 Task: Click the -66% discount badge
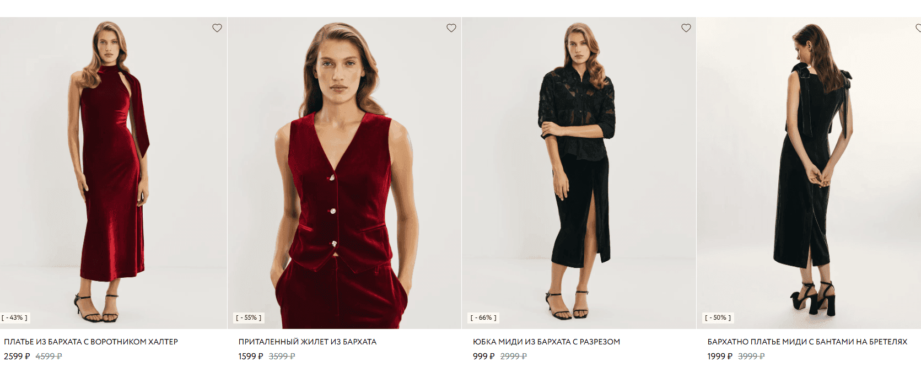(483, 318)
